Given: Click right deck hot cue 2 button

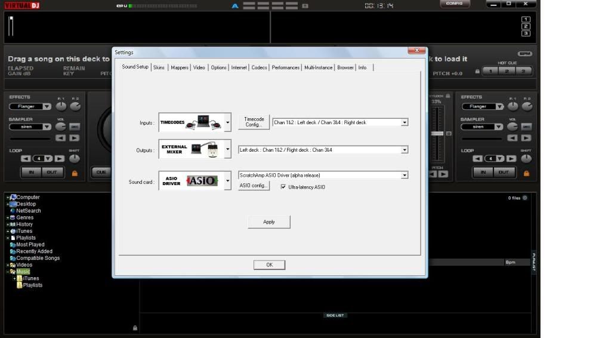Looking at the screenshot, I should tap(507, 71).
